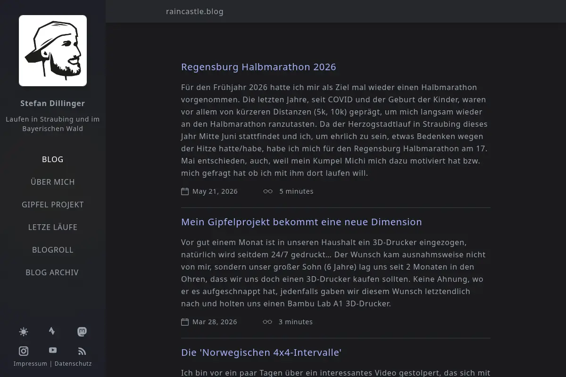The image size is (566, 377).
Task: Click the glasses icon beside 5 minutes
Action: pyautogui.click(x=268, y=191)
